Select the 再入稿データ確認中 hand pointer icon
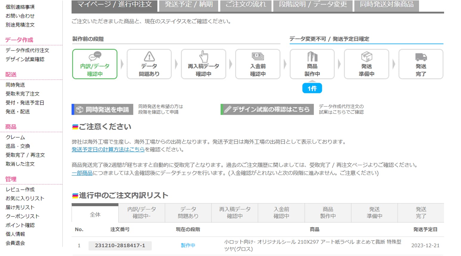 204,56
